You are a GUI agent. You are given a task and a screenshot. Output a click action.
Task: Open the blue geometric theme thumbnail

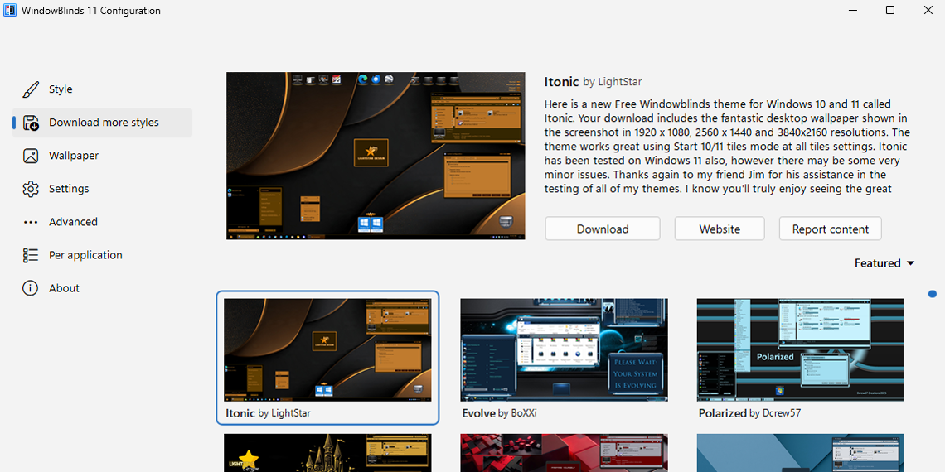pyautogui.click(x=801, y=453)
